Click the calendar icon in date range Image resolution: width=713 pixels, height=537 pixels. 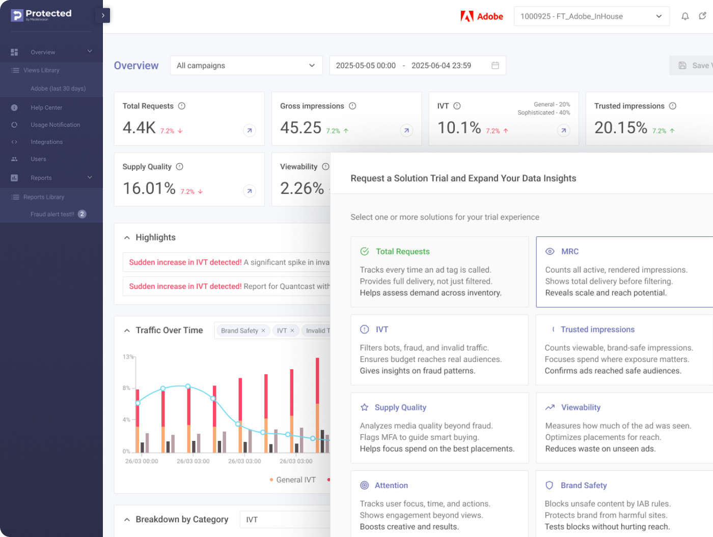[x=495, y=66]
